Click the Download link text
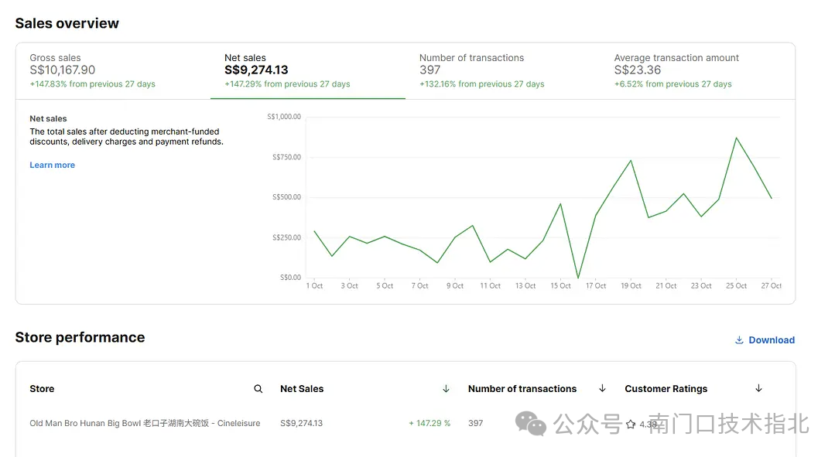The image size is (835, 457). point(772,340)
